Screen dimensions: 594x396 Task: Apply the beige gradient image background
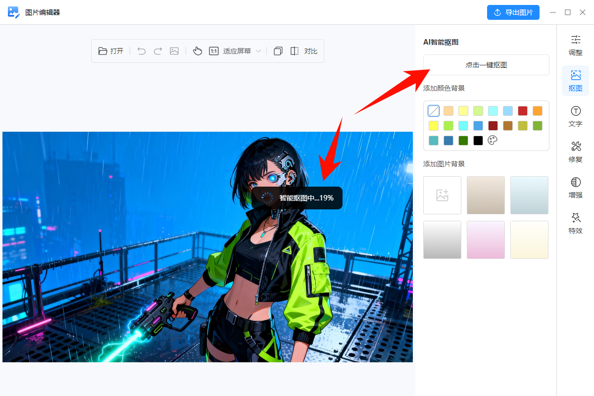click(486, 196)
